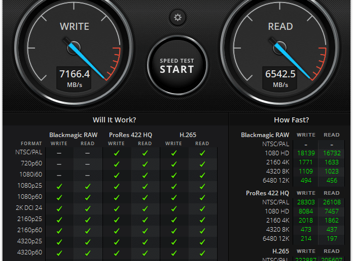Click the 4320p25 format row label
This screenshot has width=353, height=261.
click(x=30, y=241)
